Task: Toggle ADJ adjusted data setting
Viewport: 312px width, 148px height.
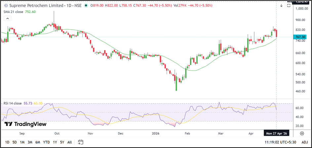Action: [x=305, y=142]
